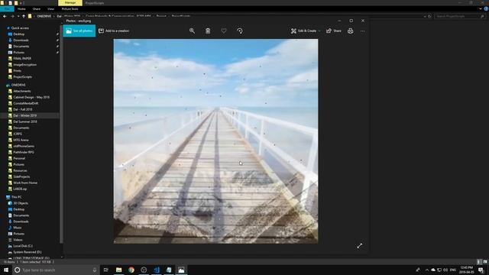Viewport: 489px width, 275px height.
Task: Click the taskbar clock and date
Action: (467, 270)
